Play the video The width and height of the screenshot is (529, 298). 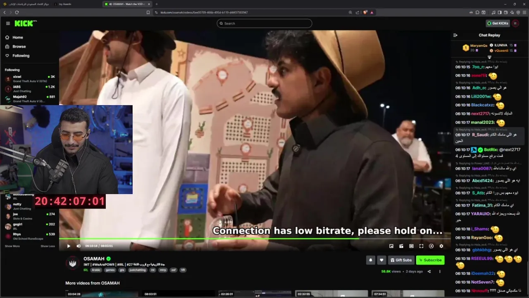pos(69,246)
